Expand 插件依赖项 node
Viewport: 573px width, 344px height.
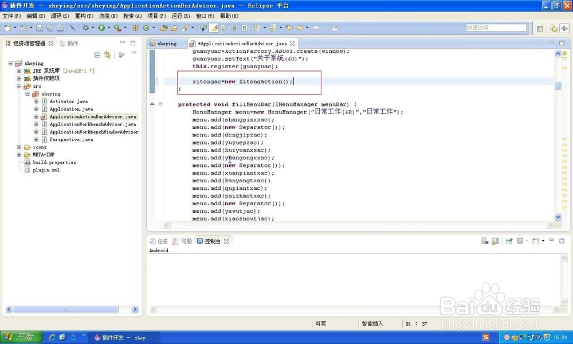click(x=19, y=79)
